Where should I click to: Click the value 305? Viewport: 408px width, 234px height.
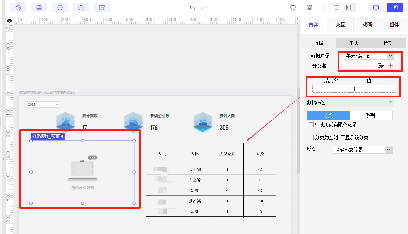[x=224, y=128]
